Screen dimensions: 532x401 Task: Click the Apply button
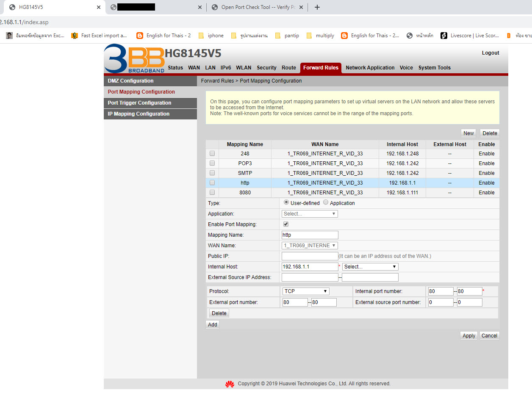pos(469,335)
